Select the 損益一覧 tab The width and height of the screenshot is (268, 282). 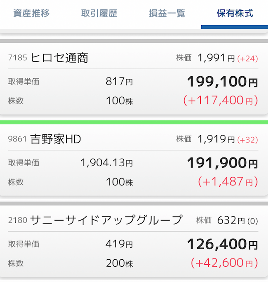(x=167, y=13)
